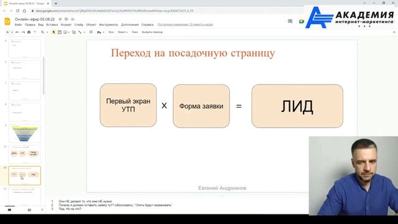The height and width of the screenshot is (224, 398).
Task: Click speaker note Почему я должен оставить
Action: tap(115, 205)
